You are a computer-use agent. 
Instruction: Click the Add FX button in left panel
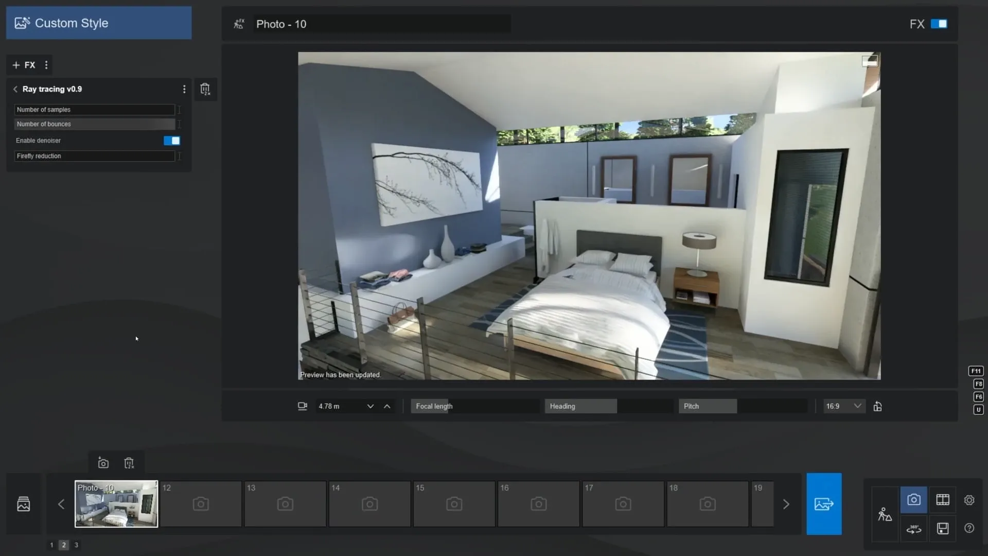point(24,64)
